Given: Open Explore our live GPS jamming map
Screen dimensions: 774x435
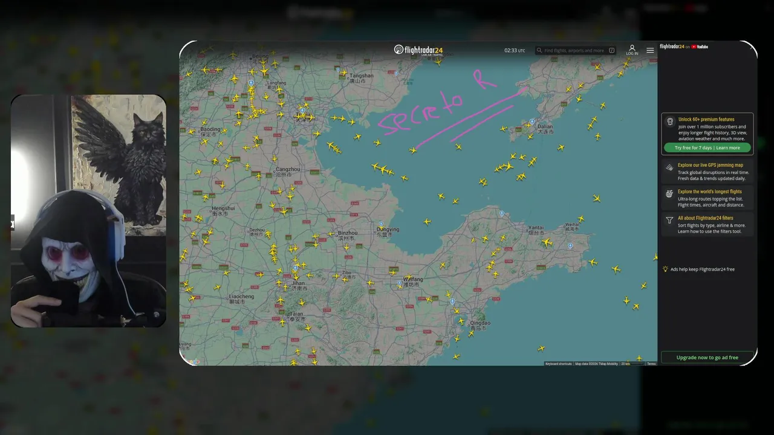Looking at the screenshot, I should coord(711,165).
